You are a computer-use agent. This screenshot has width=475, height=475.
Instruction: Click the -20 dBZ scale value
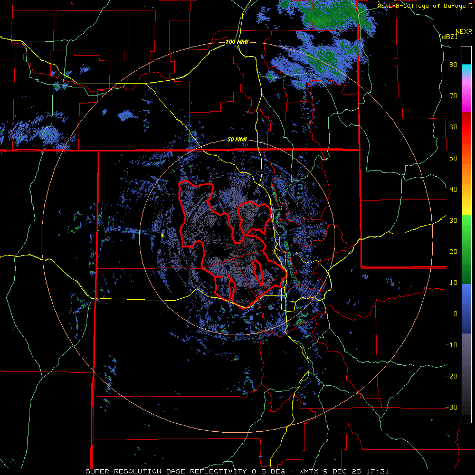(x=451, y=376)
